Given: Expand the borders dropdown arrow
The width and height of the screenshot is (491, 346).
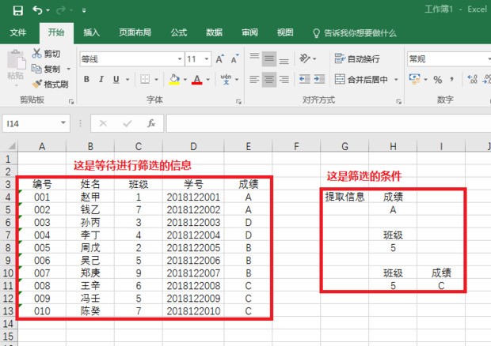Looking at the screenshot, I should pos(156,80).
